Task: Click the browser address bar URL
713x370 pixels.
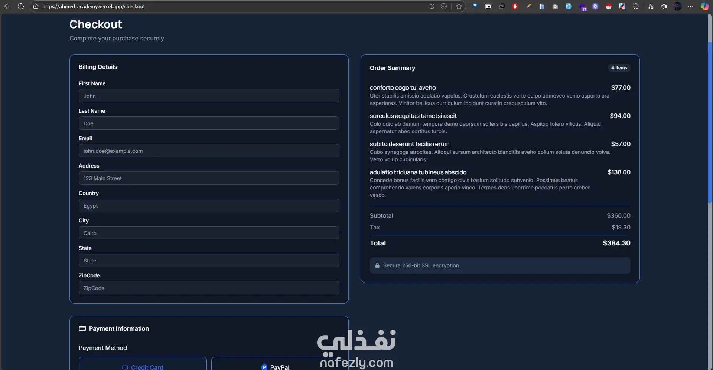Action: tap(94, 6)
